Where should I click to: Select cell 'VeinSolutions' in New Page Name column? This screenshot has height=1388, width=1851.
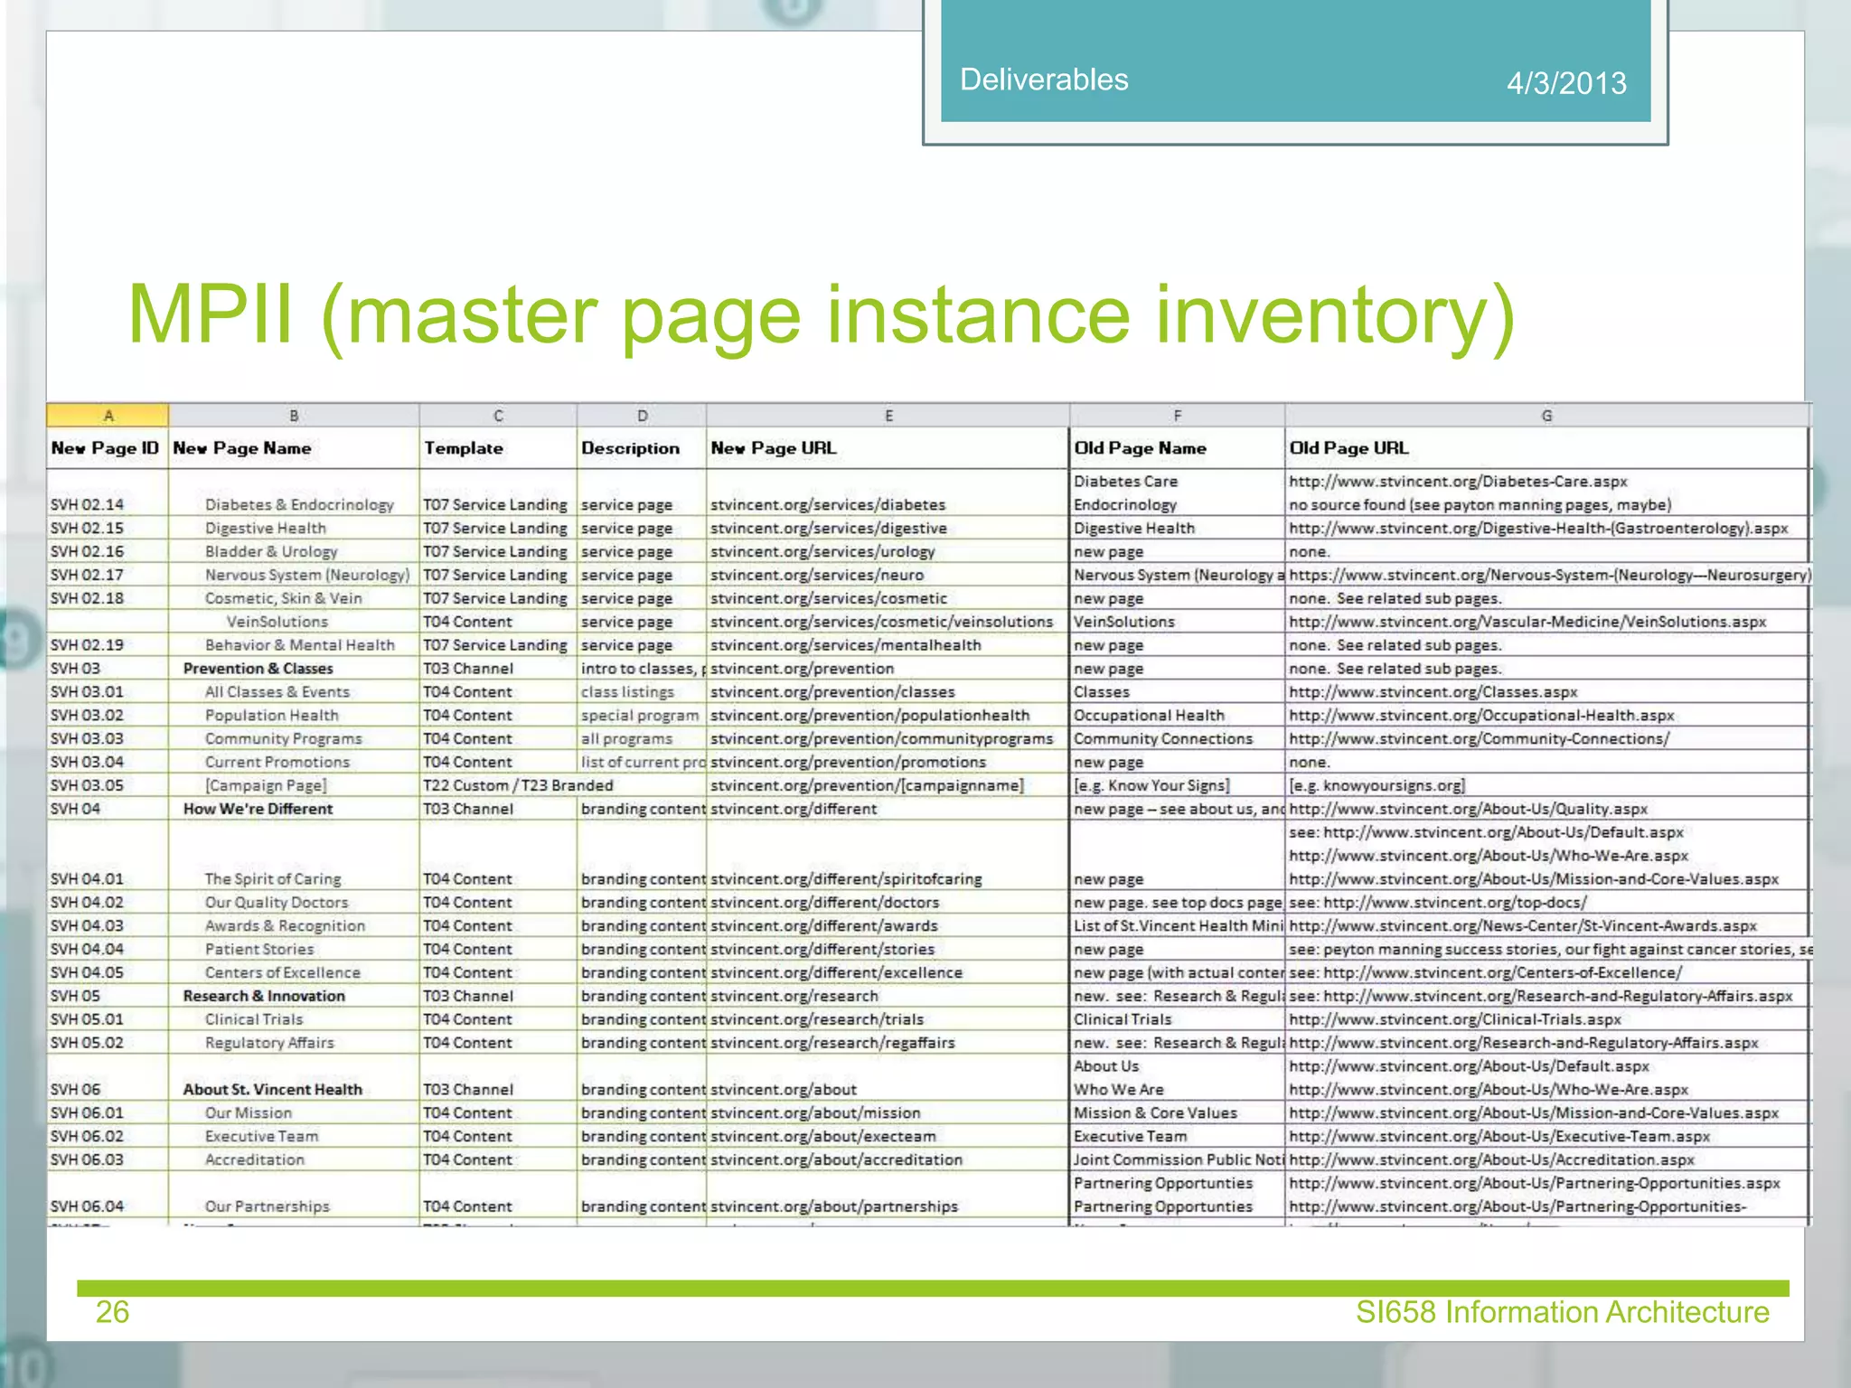[x=294, y=622]
